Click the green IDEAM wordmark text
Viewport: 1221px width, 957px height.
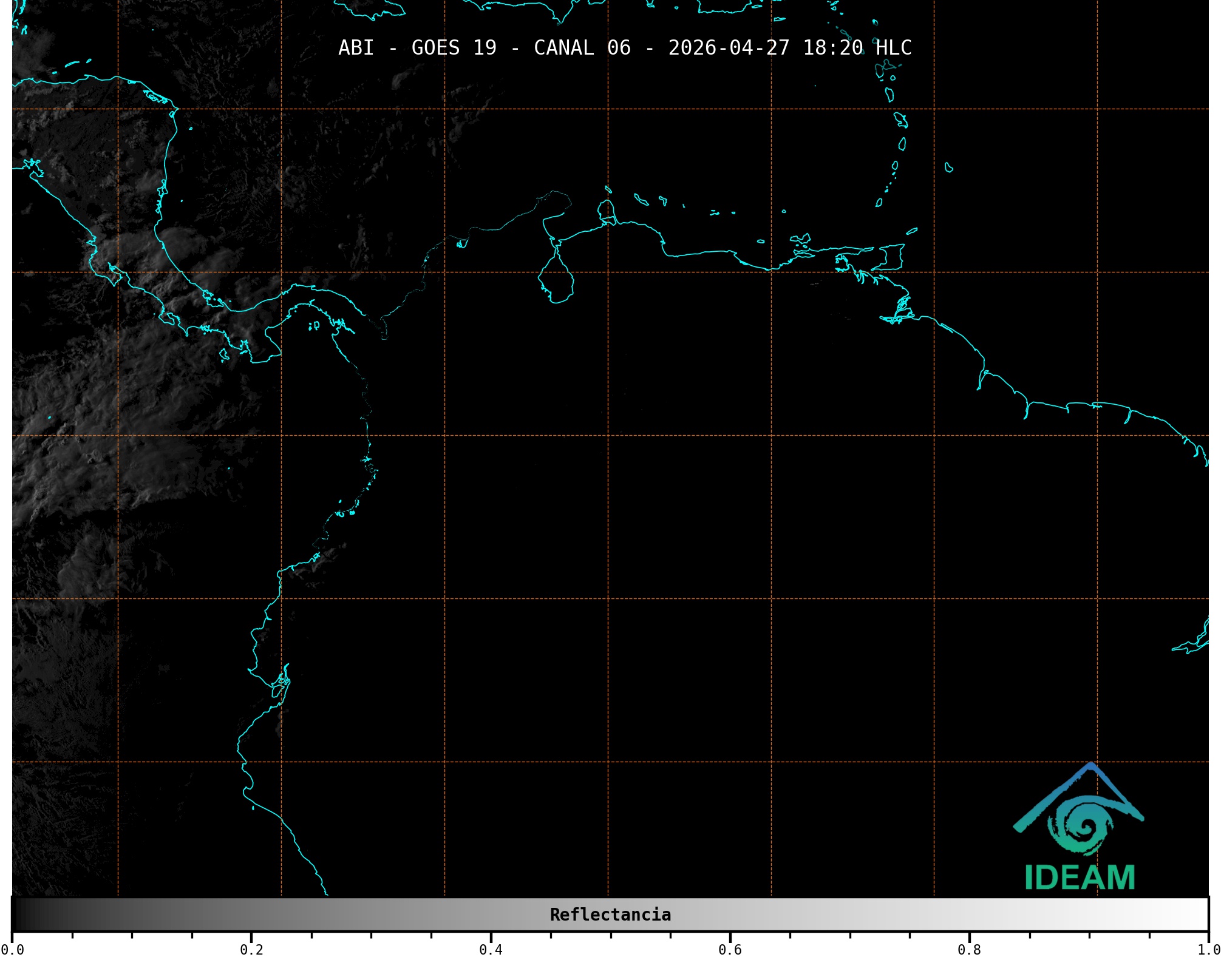1080,878
